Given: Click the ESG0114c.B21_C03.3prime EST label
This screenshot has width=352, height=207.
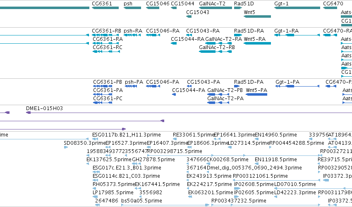Looking at the screenshot, I should [127, 176].
